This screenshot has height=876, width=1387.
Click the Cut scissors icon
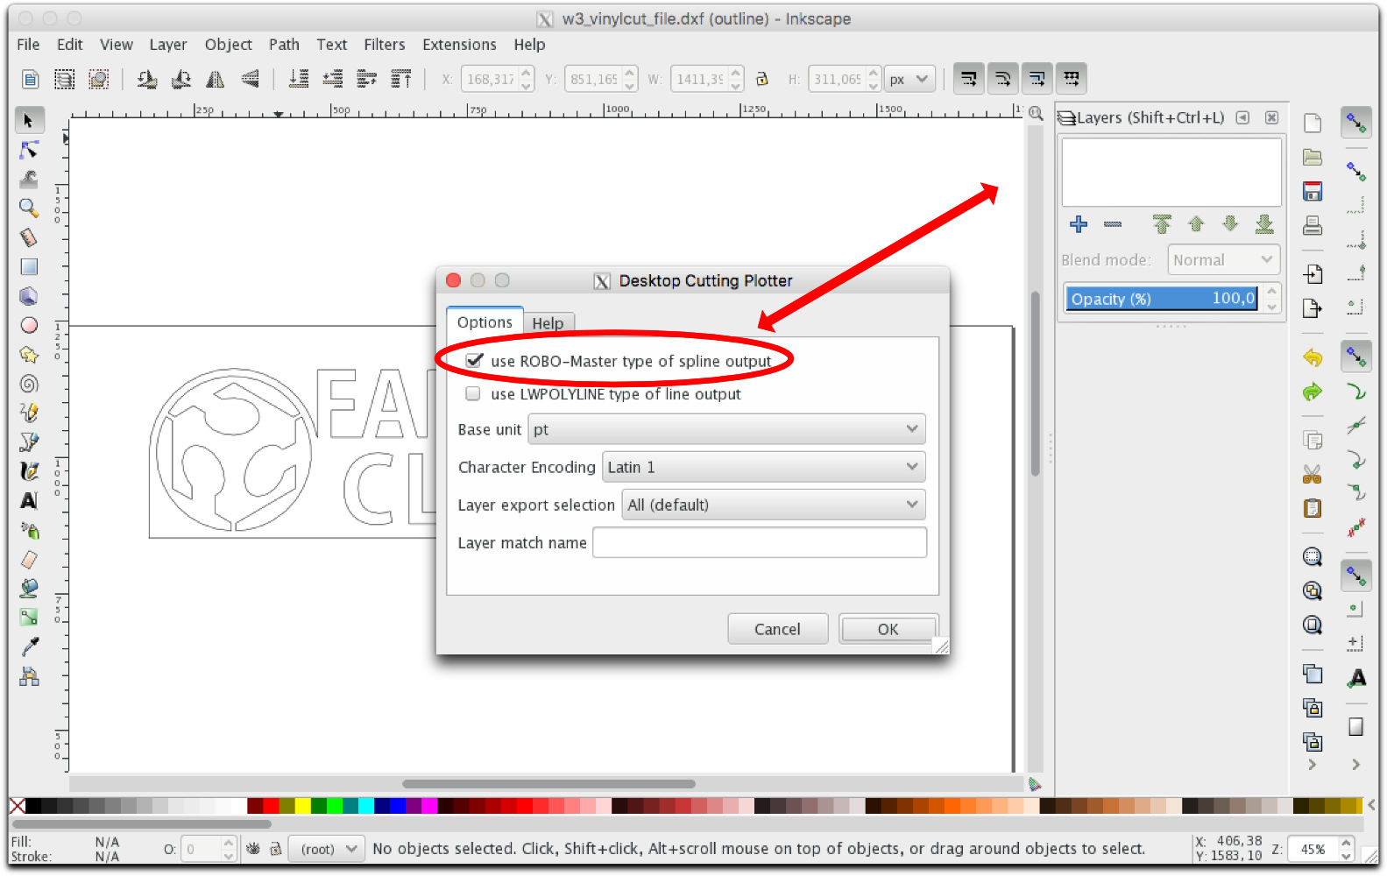pyautogui.click(x=1313, y=475)
